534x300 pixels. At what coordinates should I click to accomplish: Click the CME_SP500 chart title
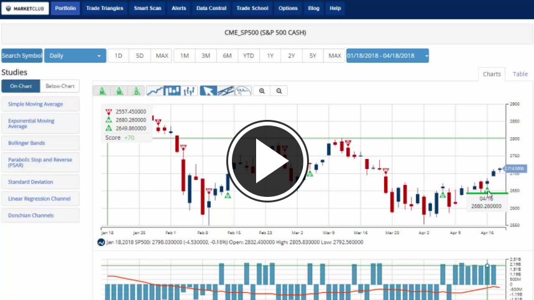265,33
